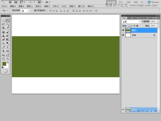Enable the Auto-Select checkbox

[11, 11]
